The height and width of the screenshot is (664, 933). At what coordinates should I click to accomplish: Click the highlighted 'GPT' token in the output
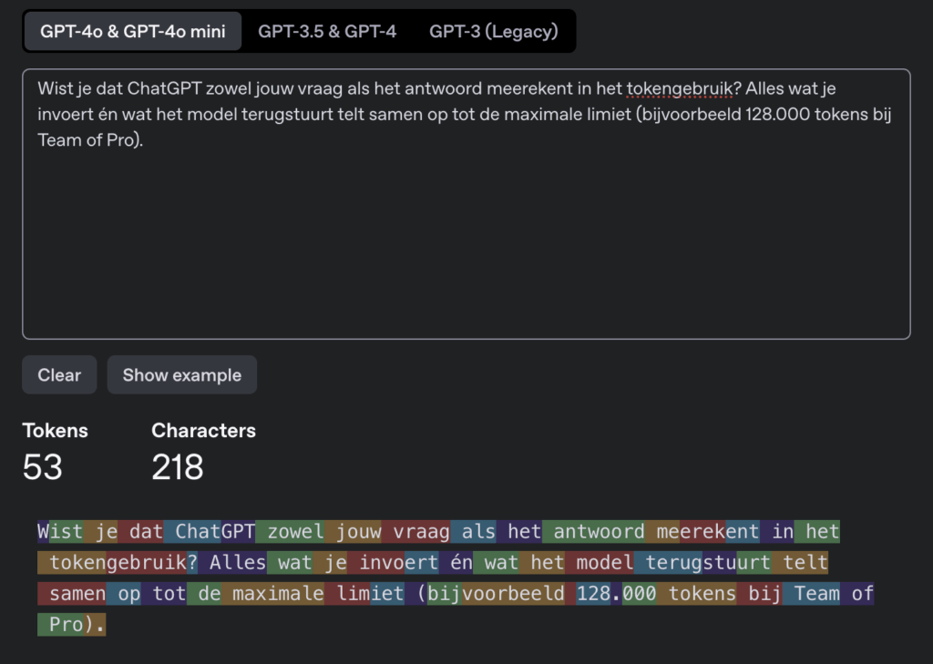(238, 531)
